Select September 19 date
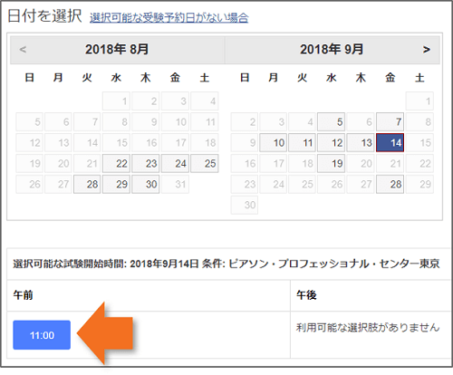 click(x=332, y=163)
